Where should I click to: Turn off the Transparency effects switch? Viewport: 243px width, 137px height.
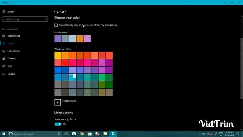[x=58, y=124]
